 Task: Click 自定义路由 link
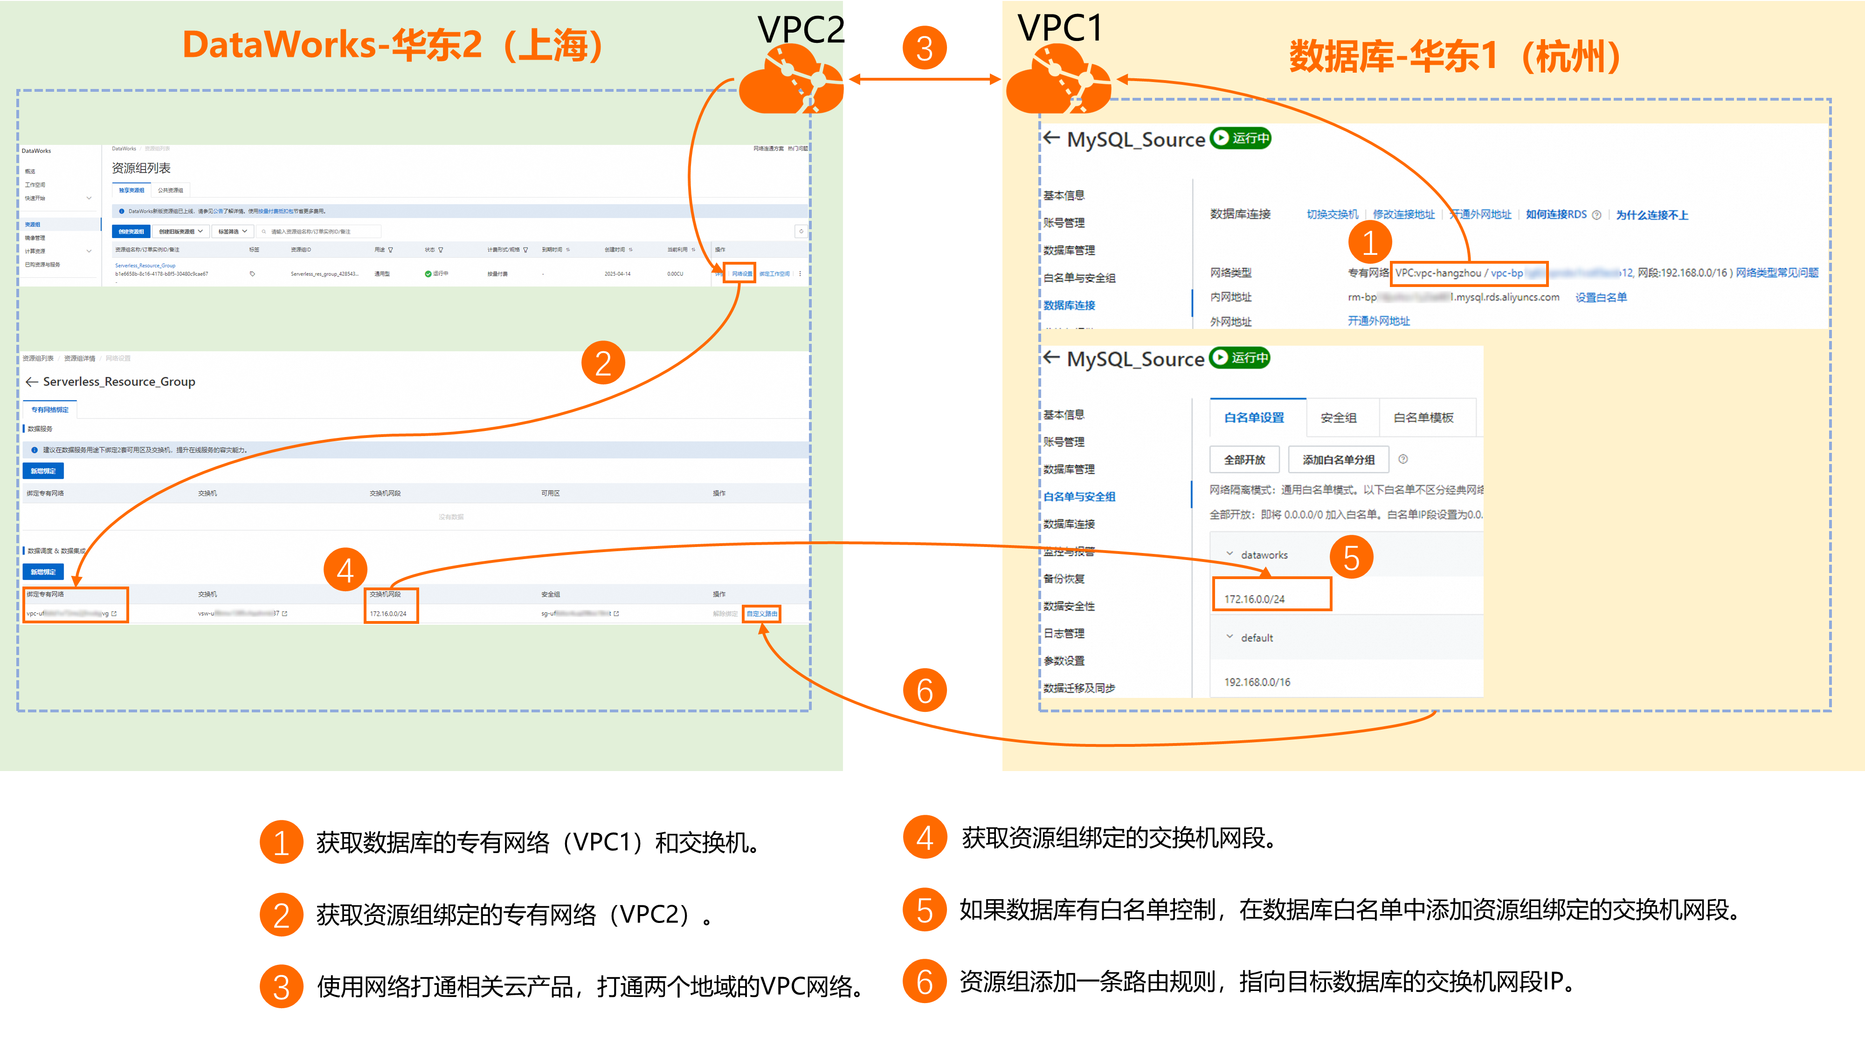(x=762, y=614)
